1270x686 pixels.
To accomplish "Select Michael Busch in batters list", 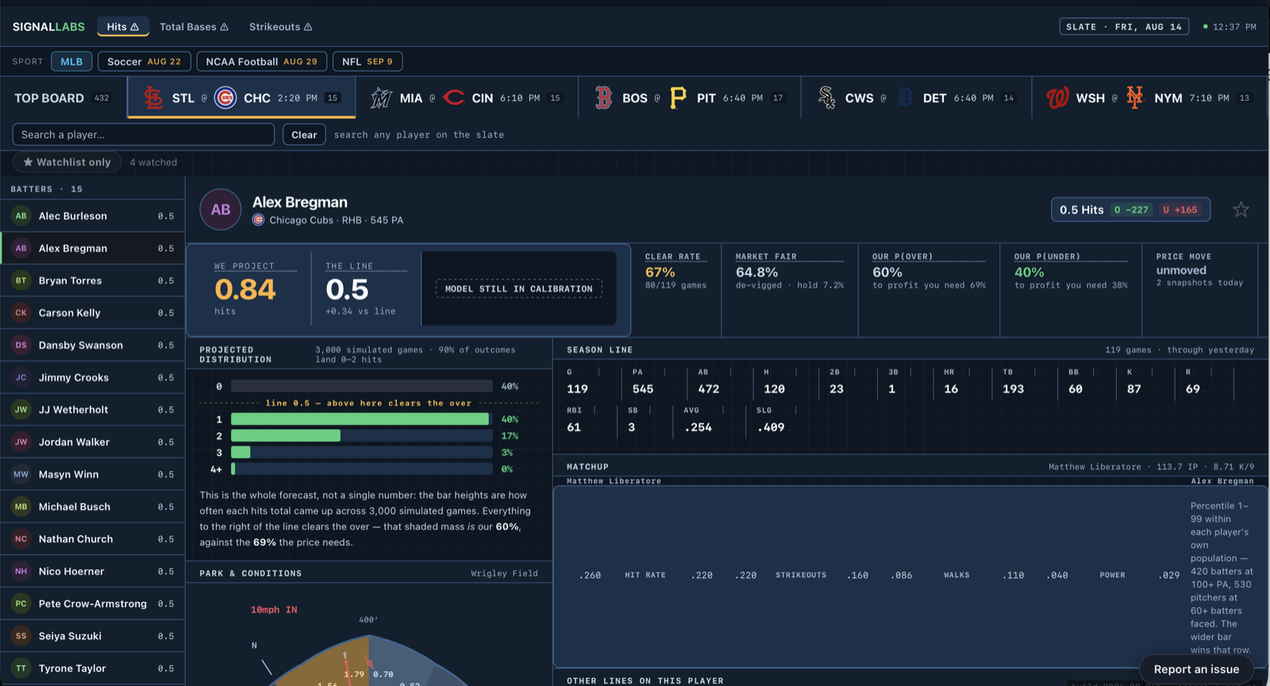I will coord(92,507).
